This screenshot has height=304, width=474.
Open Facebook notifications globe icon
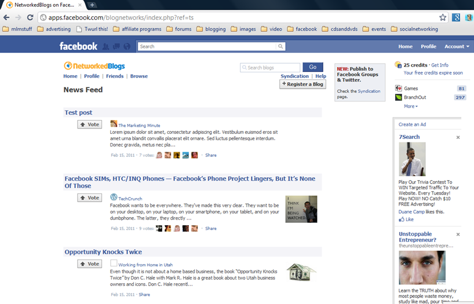[127, 46]
